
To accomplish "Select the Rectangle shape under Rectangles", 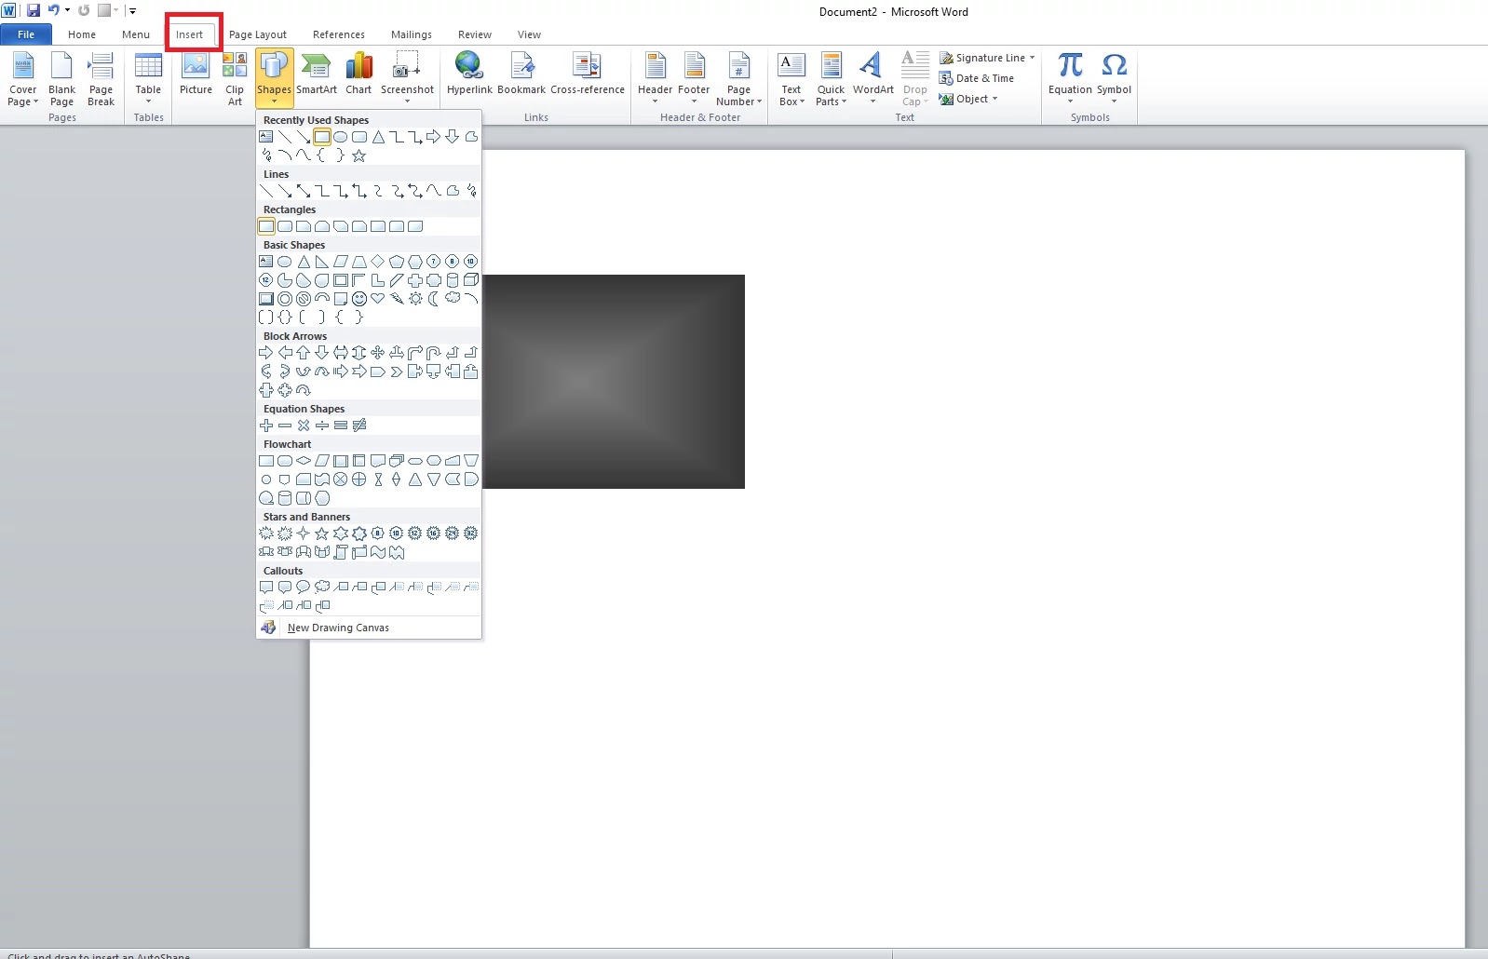I will [266, 226].
